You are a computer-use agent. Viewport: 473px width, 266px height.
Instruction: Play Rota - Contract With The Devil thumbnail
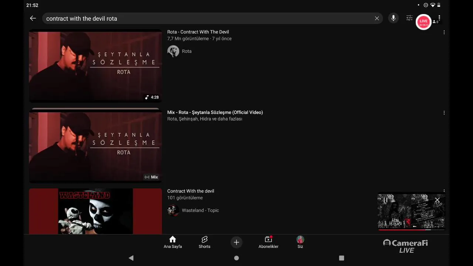click(95, 66)
